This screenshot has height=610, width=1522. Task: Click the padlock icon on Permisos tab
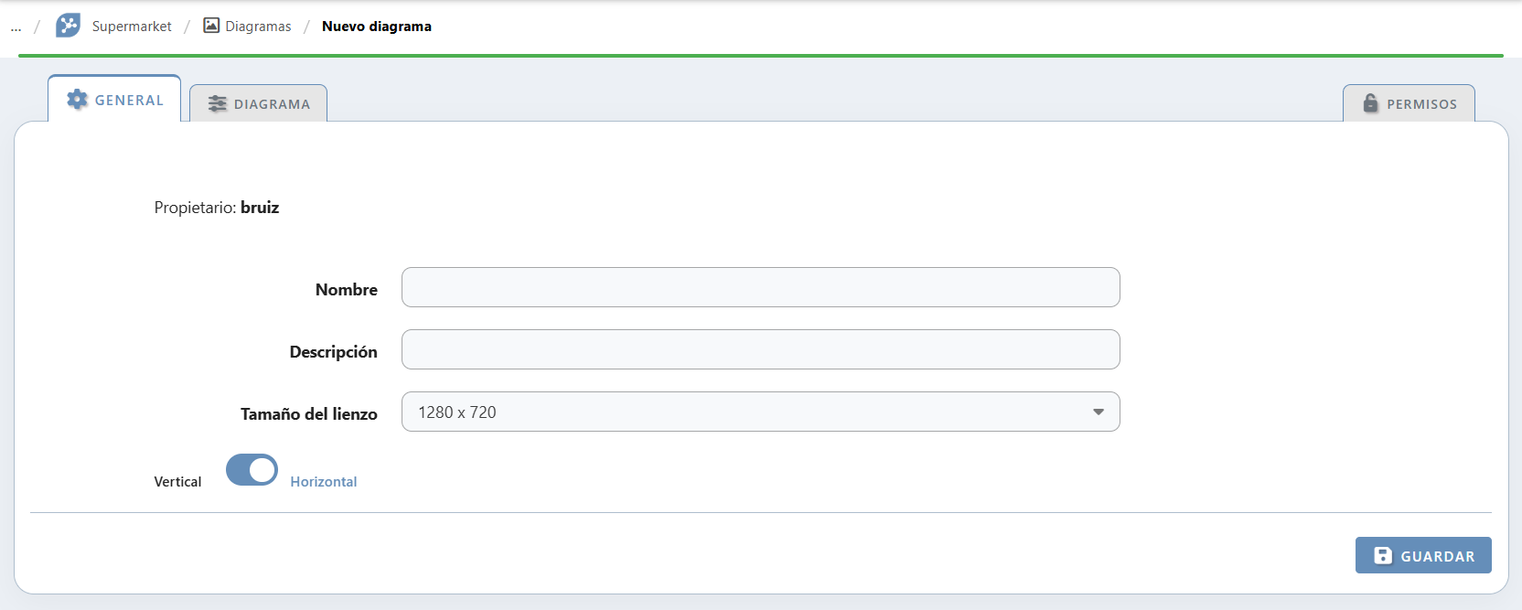pyautogui.click(x=1370, y=103)
